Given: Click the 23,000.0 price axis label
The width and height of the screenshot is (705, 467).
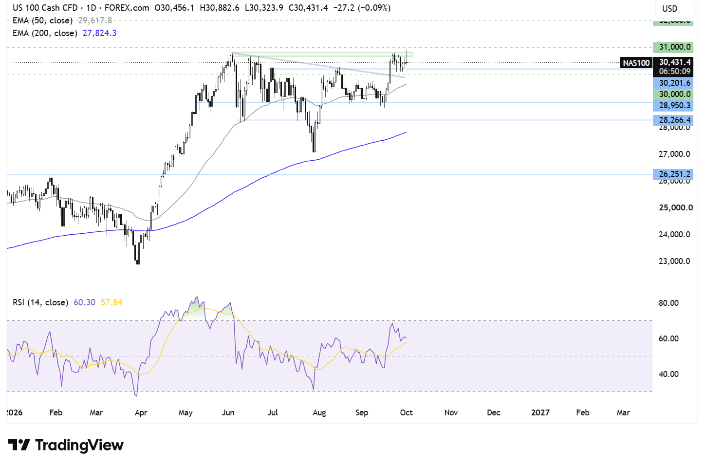Looking at the screenshot, I should click(674, 261).
